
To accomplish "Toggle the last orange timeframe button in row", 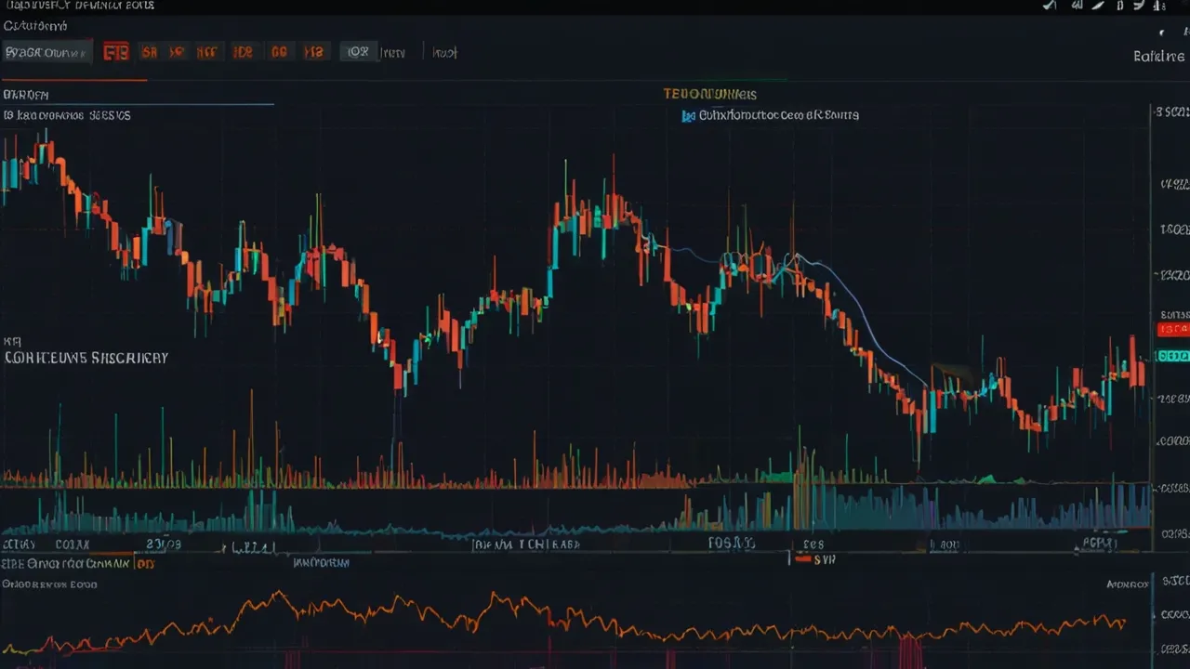I will pyautogui.click(x=315, y=52).
